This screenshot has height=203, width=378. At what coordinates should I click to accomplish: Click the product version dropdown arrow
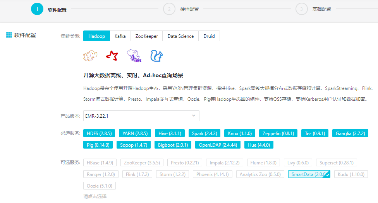click(x=194, y=116)
